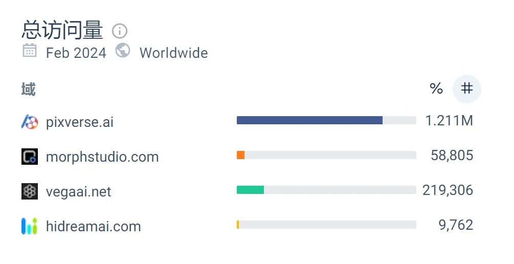514x264 pixels.
Task: Switch to percentage view
Action: coord(436,89)
